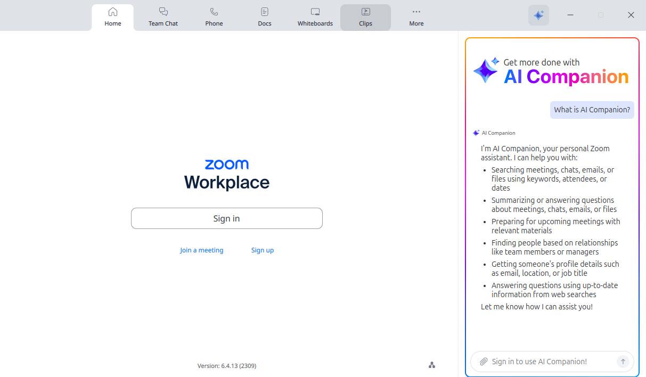Image resolution: width=646 pixels, height=377 pixels.
Task: Click the paperclip attach icon
Action: point(484,362)
